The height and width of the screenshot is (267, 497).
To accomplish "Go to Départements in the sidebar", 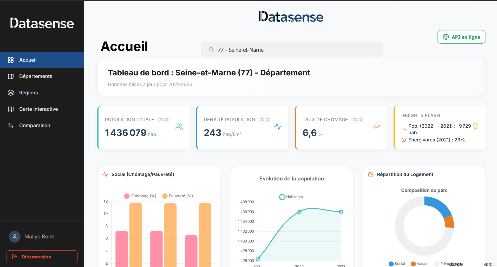I will 42,76.
